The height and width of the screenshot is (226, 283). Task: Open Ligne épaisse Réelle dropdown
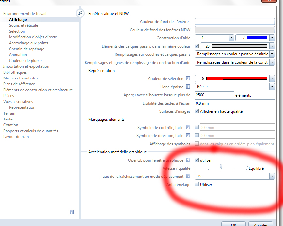pos(272,87)
